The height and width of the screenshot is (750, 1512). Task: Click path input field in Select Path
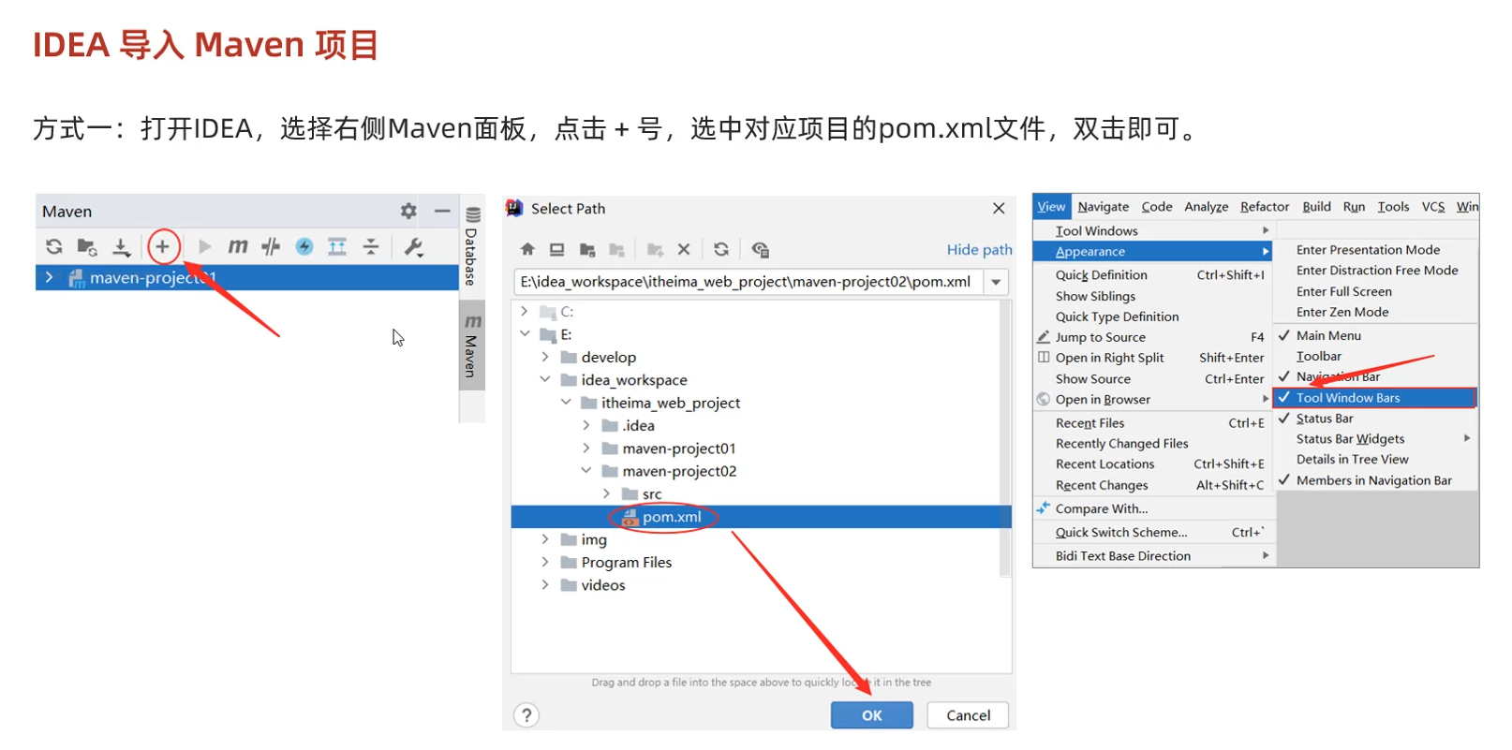tap(749, 282)
